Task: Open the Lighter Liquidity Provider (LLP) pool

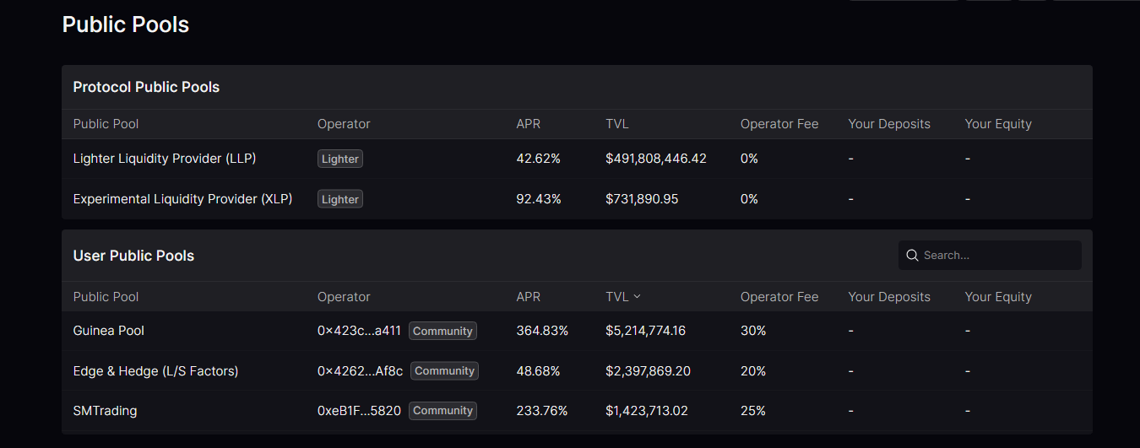Action: 165,159
